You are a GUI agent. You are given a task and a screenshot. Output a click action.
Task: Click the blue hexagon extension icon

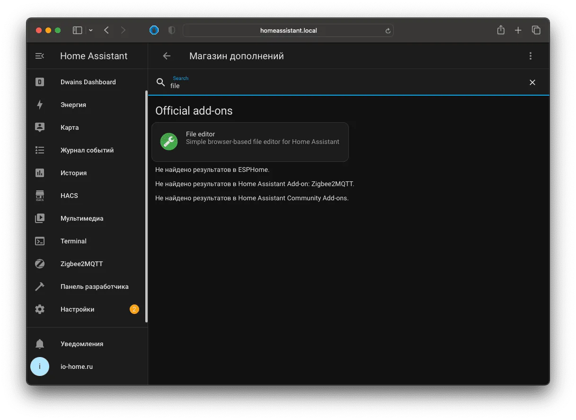[x=154, y=30]
